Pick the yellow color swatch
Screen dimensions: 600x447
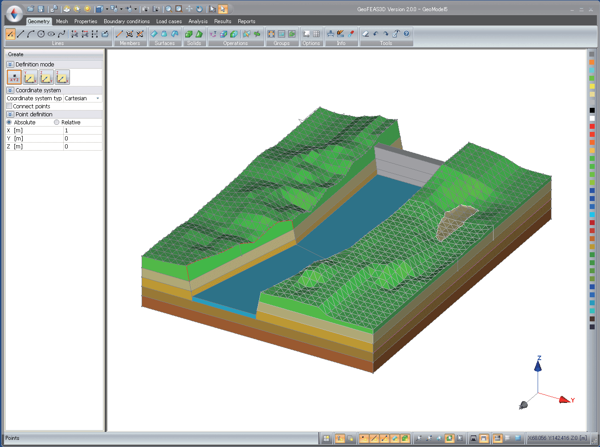[x=592, y=86]
